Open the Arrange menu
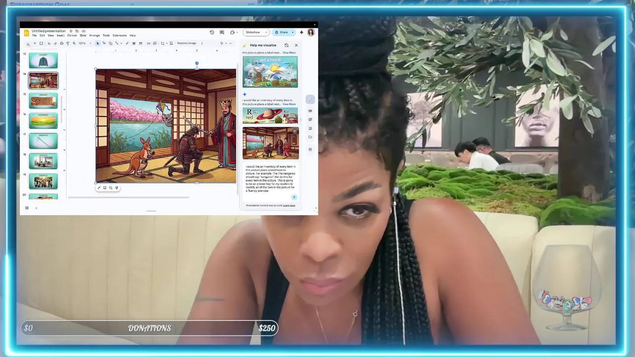The image size is (635, 357). 94,36
